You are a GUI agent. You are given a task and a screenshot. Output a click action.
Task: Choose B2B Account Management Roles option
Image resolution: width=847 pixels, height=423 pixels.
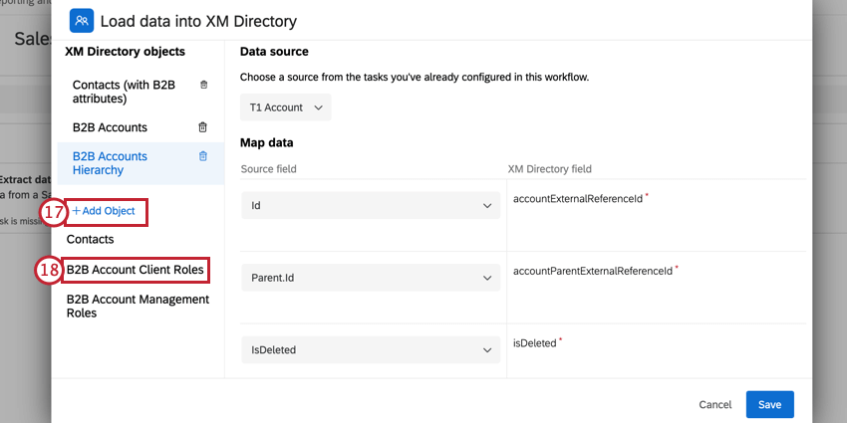click(138, 306)
